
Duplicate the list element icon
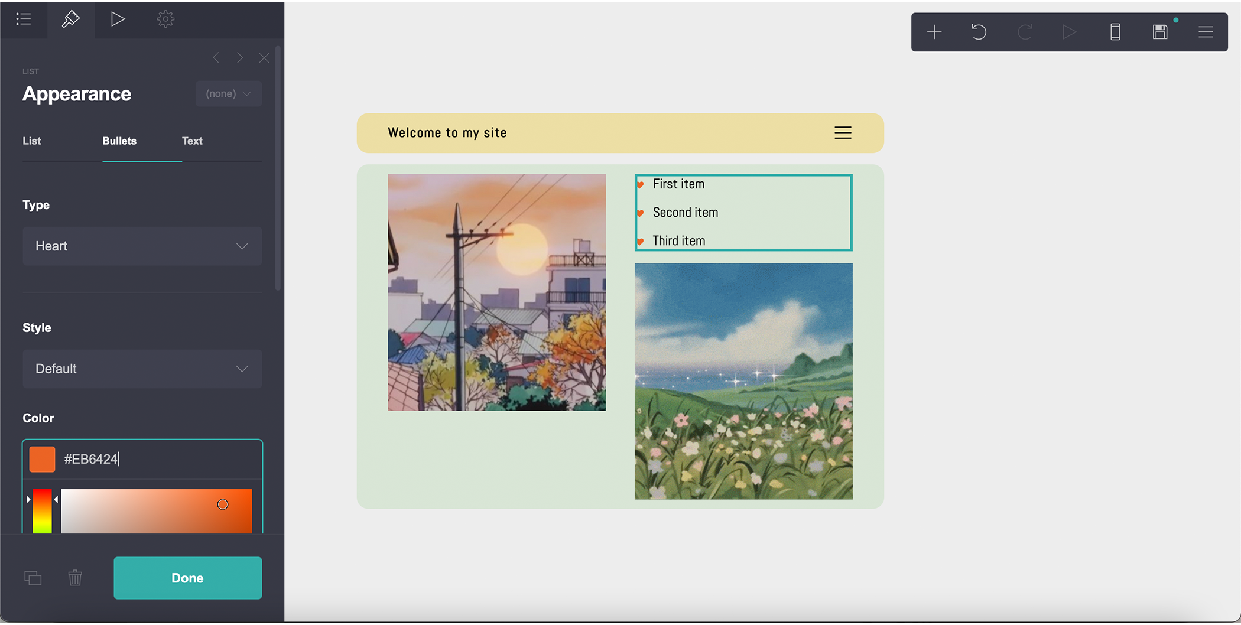click(33, 578)
